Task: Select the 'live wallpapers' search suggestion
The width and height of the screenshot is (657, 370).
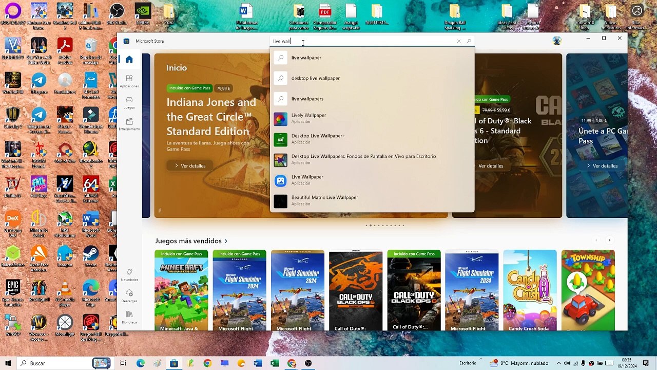Action: click(x=372, y=99)
